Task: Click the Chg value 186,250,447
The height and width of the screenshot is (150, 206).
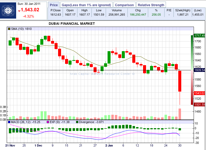Action: pos(138,15)
